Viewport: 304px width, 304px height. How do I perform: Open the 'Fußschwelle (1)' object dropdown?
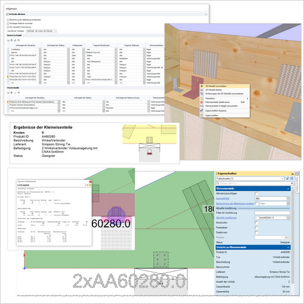coord(250,179)
